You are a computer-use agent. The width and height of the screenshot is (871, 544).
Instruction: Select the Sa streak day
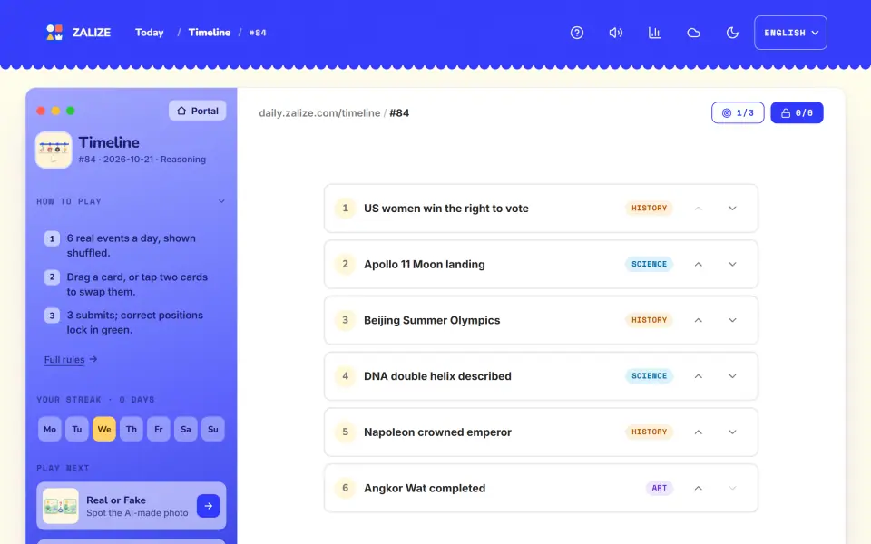click(x=185, y=429)
